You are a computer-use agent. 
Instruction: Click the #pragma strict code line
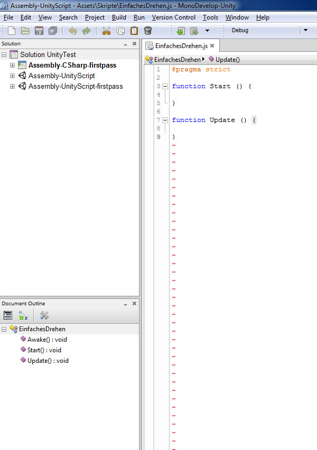point(201,69)
